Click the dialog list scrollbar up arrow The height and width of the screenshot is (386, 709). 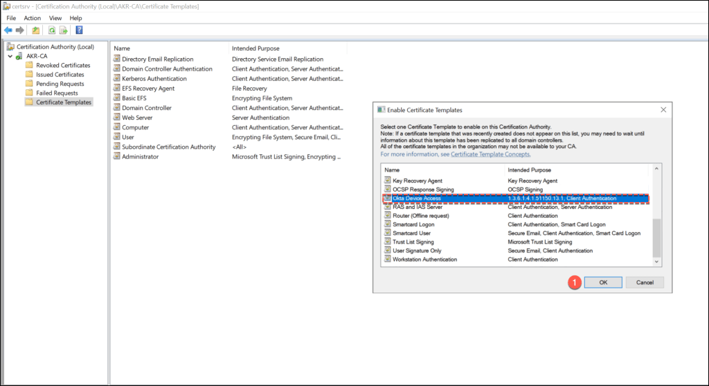(657, 169)
